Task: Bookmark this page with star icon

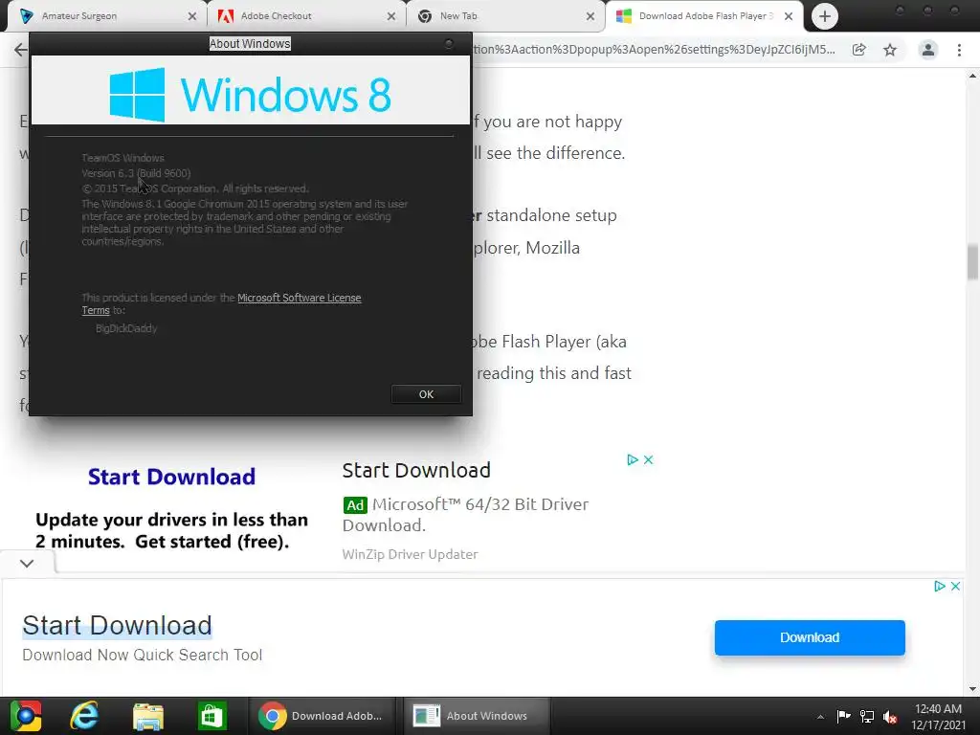Action: tap(890, 50)
